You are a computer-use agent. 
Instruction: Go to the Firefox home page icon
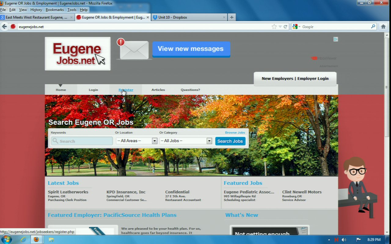click(x=383, y=27)
